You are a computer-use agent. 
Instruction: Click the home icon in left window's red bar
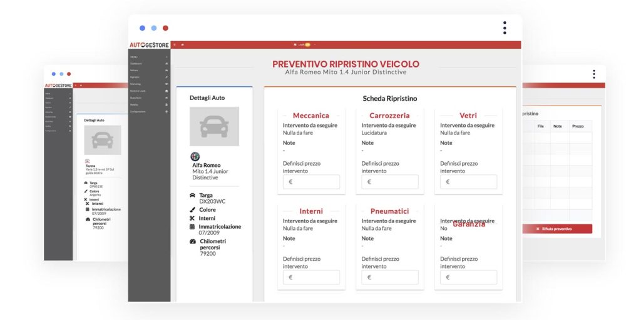click(x=81, y=85)
